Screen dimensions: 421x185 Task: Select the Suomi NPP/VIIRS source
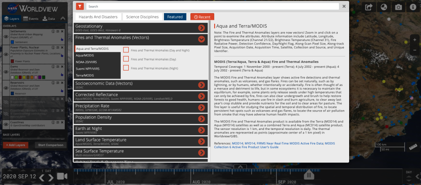click(97, 69)
